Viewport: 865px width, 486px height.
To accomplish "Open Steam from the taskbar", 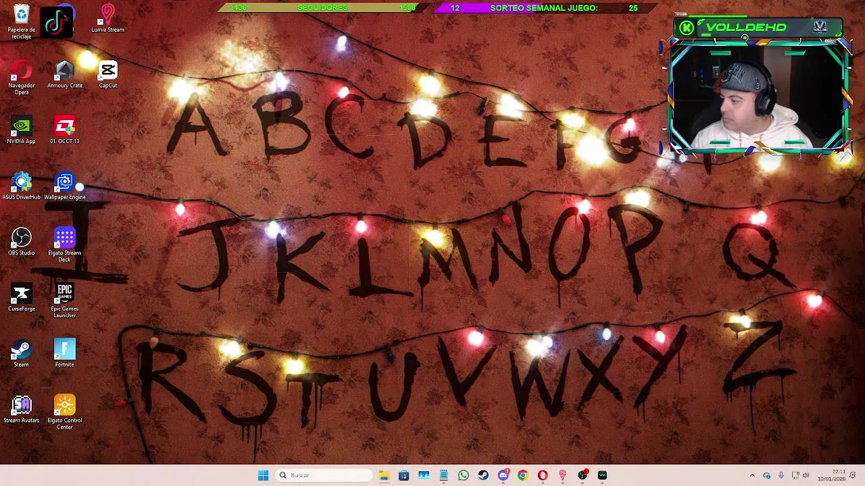I will [483, 475].
